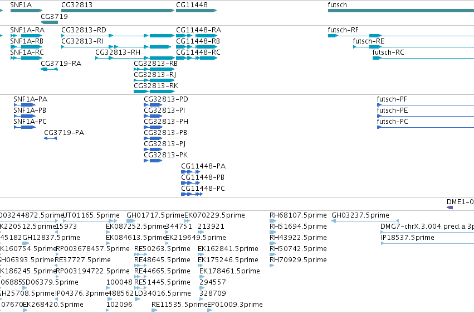Click EST RH50742.5prime
This screenshot has width=474, height=313.
[273, 254]
